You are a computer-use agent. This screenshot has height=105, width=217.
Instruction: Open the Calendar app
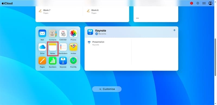(63, 33)
